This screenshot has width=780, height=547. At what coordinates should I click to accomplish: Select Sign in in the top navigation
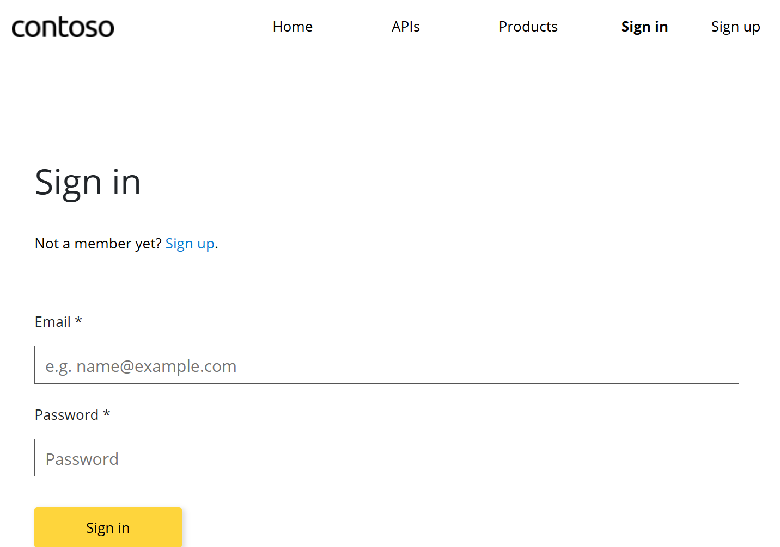click(x=644, y=27)
